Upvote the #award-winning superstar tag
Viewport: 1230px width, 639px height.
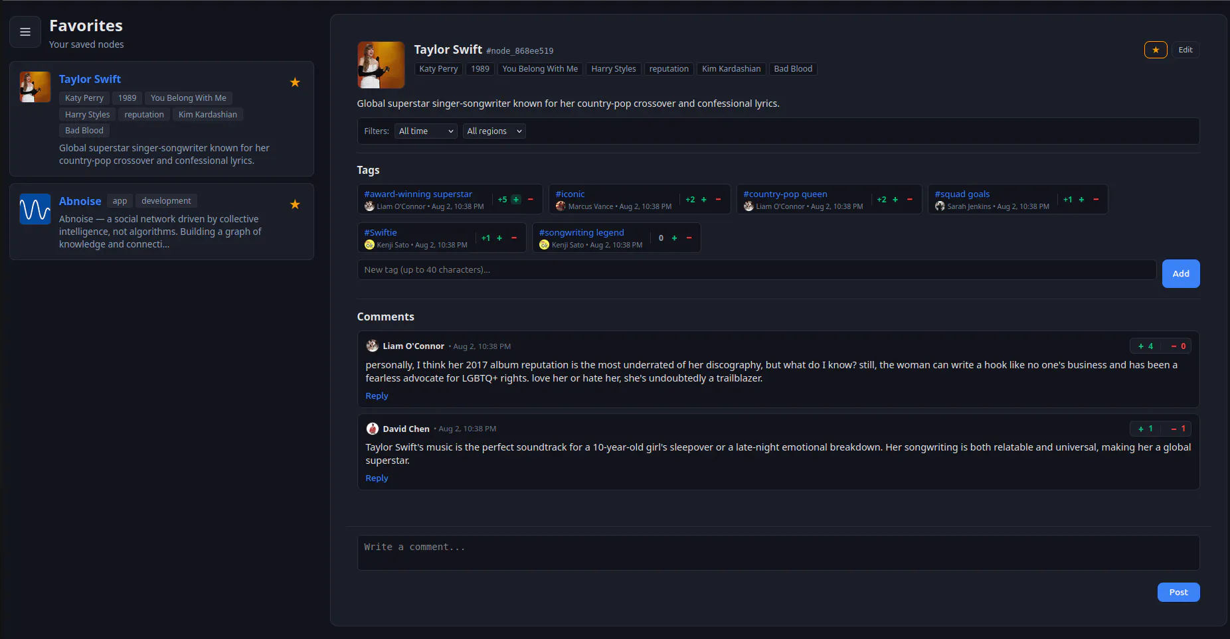pos(516,200)
